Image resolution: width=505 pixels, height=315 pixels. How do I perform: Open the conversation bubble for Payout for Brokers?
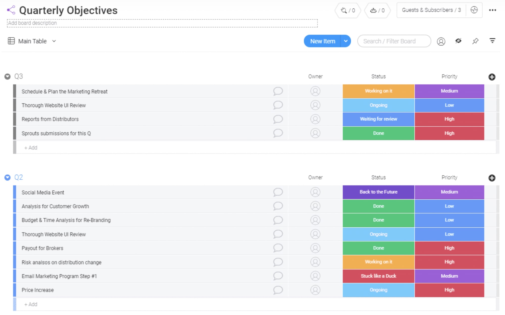tap(278, 248)
